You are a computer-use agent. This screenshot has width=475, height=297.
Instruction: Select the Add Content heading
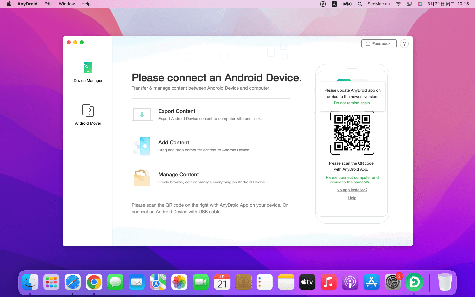pyautogui.click(x=174, y=143)
